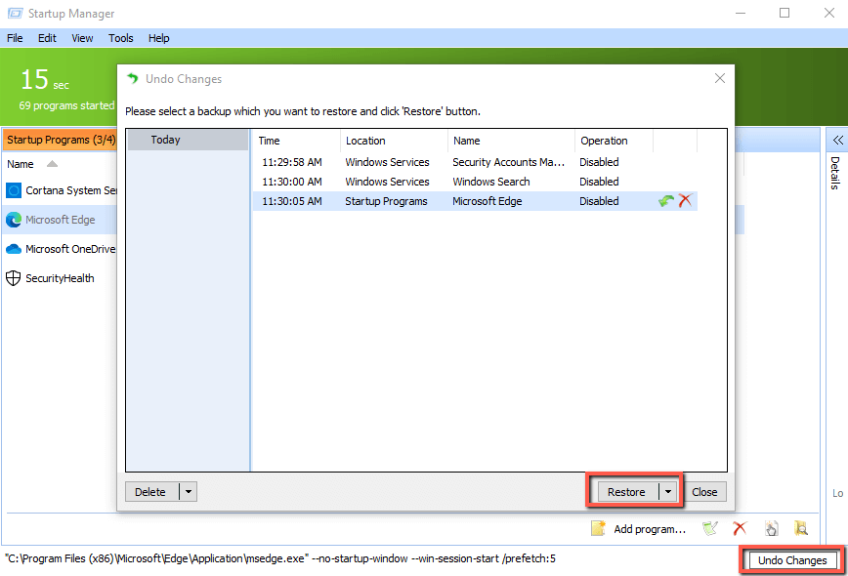Click the Time column header

pos(296,141)
